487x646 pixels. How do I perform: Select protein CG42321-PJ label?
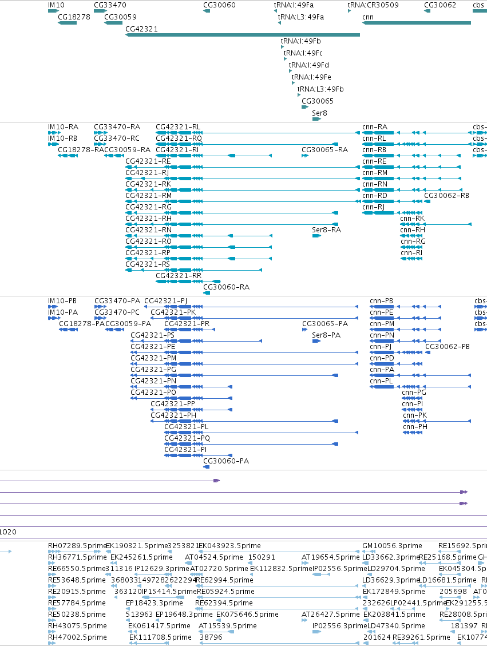coord(165,301)
